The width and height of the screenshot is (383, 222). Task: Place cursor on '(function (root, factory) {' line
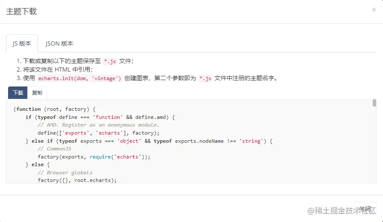55,109
